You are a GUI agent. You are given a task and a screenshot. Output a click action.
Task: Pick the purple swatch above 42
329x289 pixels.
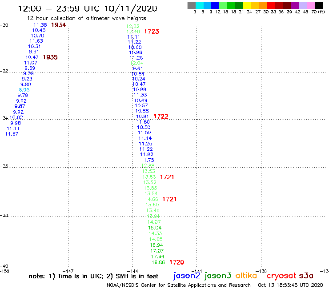(x=295, y=5)
